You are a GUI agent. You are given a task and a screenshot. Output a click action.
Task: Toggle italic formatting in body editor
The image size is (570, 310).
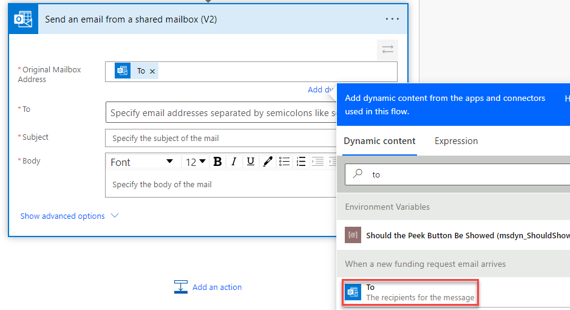tap(234, 162)
